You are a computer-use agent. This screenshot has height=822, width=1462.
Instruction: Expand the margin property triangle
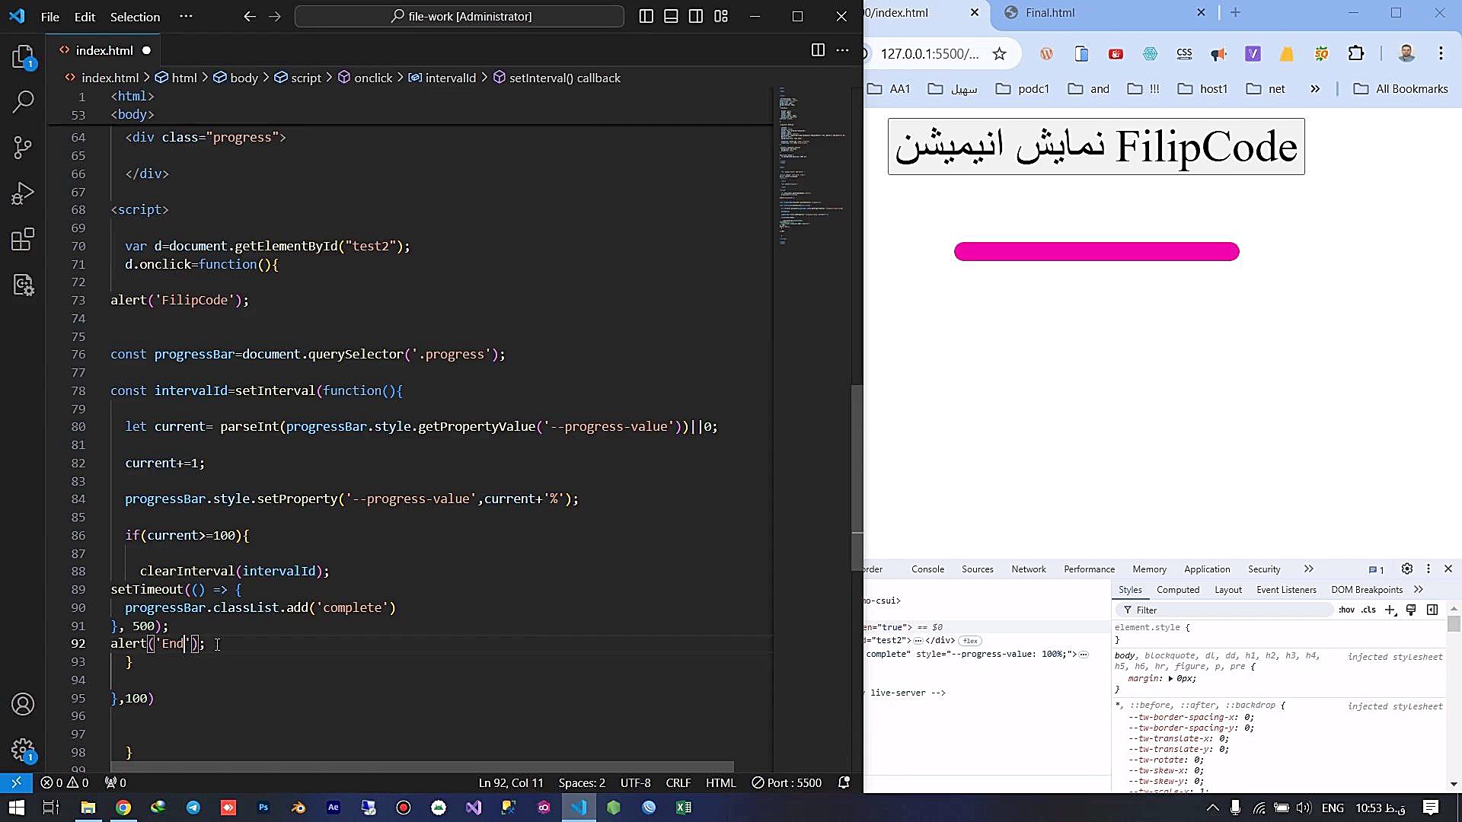1170,678
